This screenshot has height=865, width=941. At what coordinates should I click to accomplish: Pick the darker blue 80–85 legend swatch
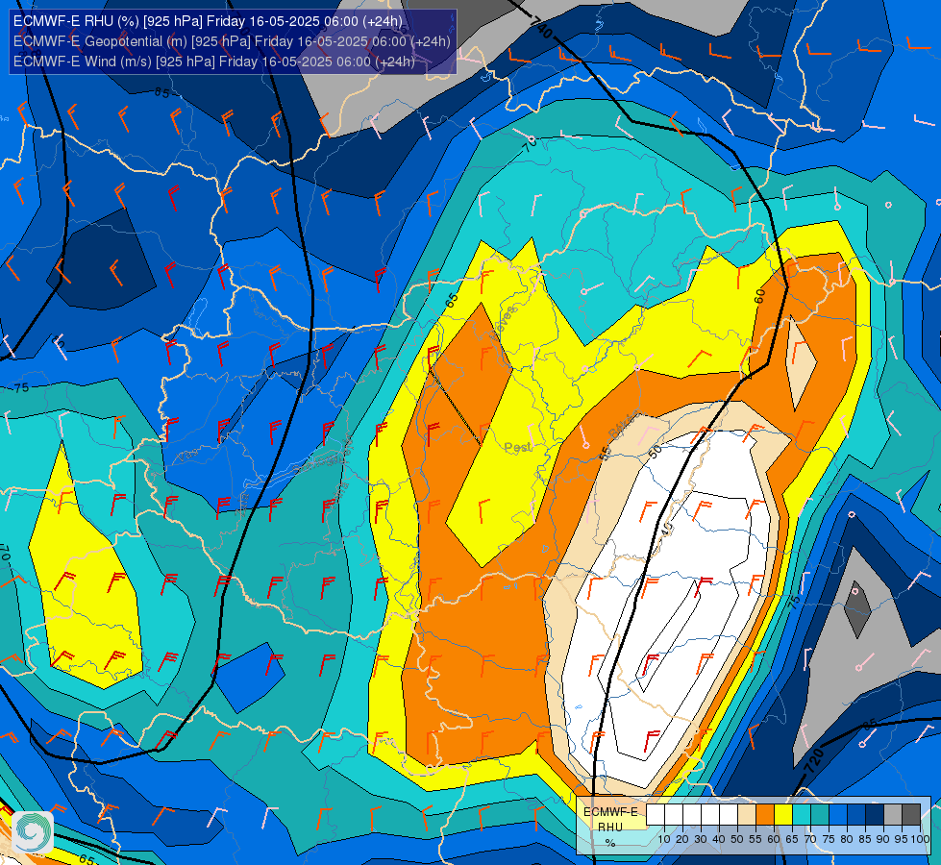[856, 814]
